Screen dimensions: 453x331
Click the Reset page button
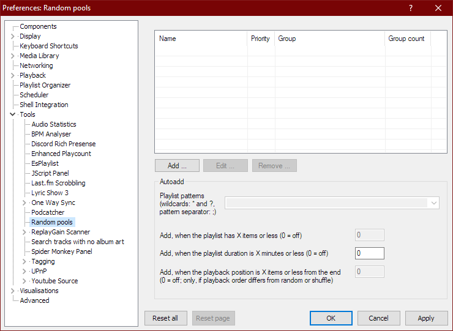[x=213, y=318]
